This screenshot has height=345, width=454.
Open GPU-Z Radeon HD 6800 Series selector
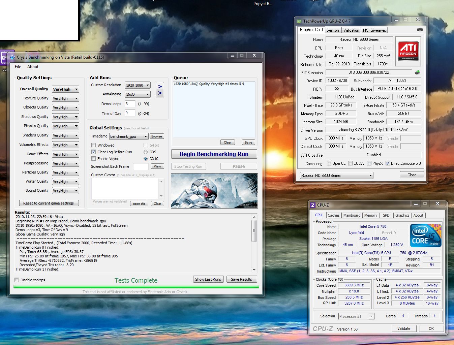pos(336,176)
